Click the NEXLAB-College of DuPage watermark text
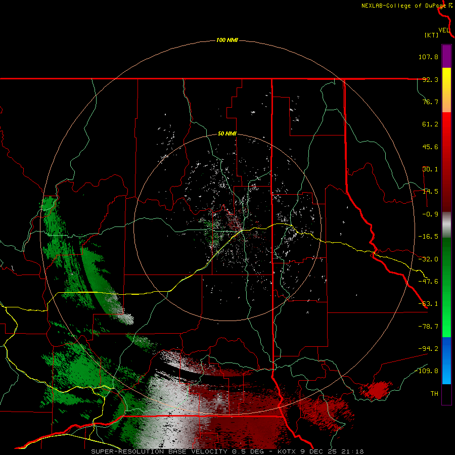The image size is (455, 455). 407,6
